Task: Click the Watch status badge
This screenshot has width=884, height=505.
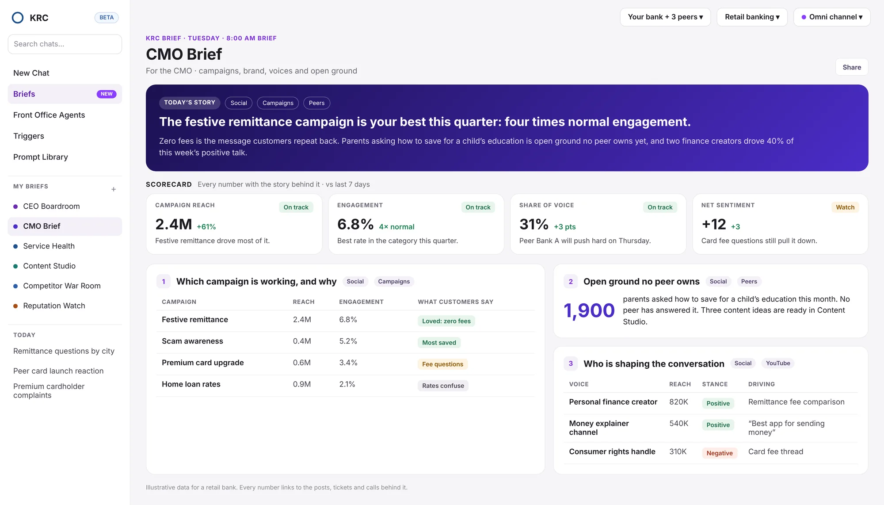Action: [x=845, y=207]
